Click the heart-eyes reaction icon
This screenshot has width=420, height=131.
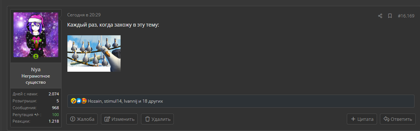[84, 101]
